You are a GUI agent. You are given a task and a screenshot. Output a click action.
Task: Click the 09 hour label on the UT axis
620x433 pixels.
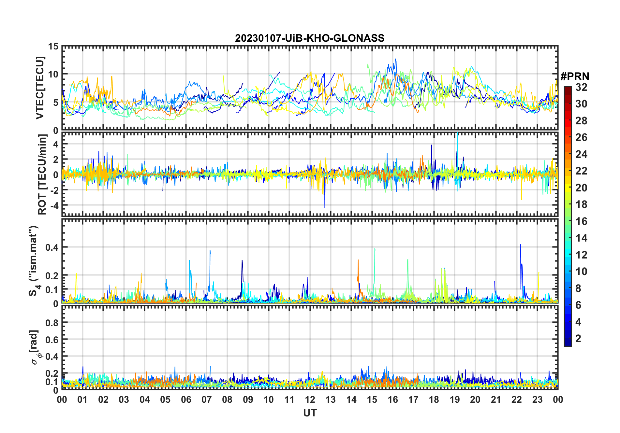[x=248, y=399]
